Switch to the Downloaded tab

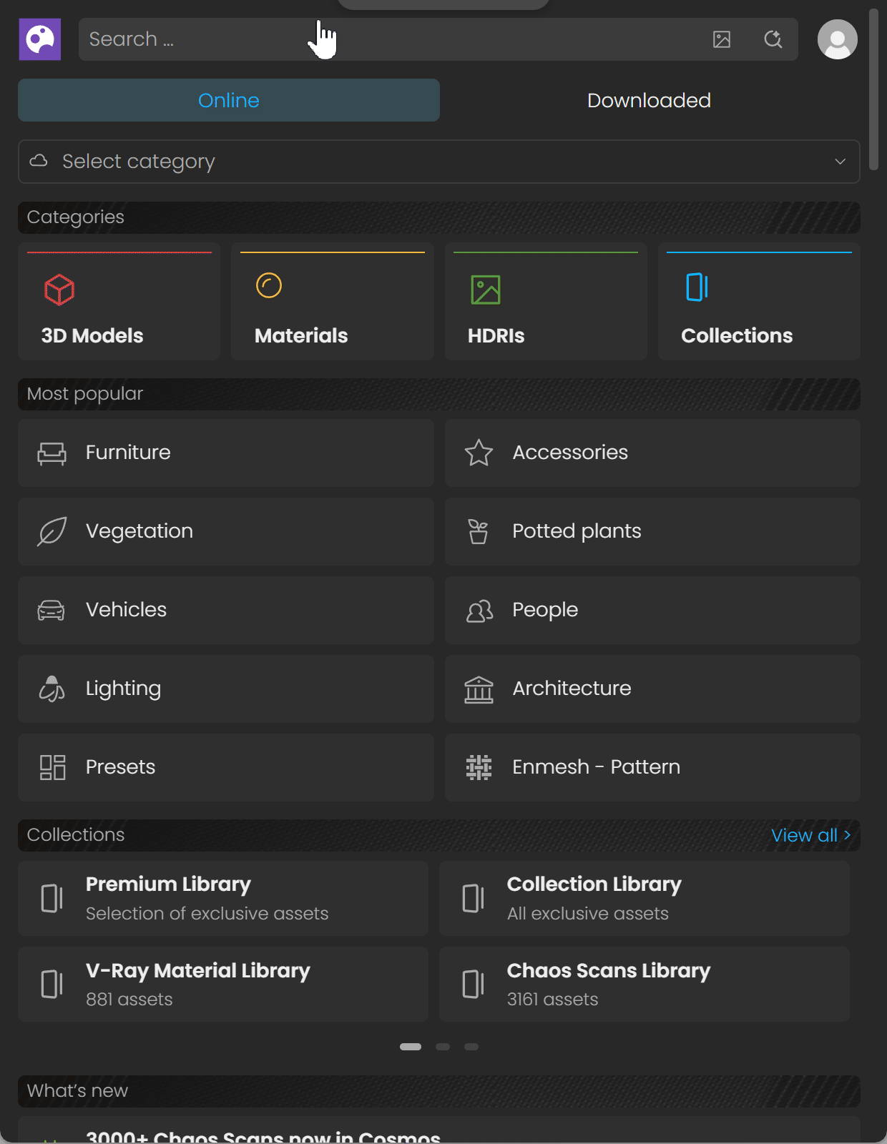(x=649, y=100)
